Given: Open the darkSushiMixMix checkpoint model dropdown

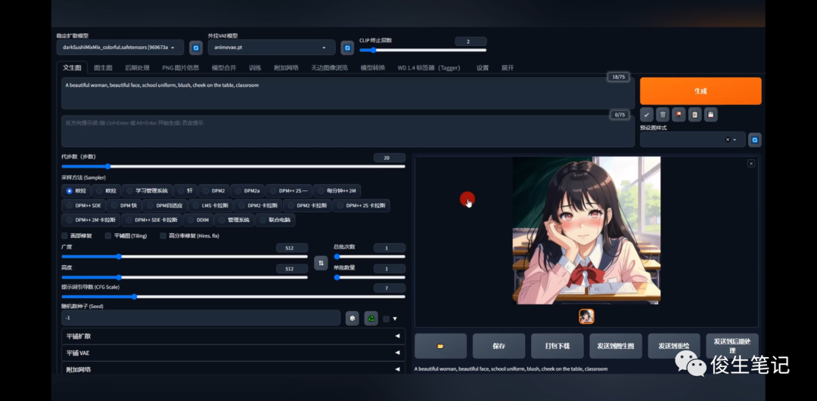Looking at the screenshot, I should click(x=120, y=48).
